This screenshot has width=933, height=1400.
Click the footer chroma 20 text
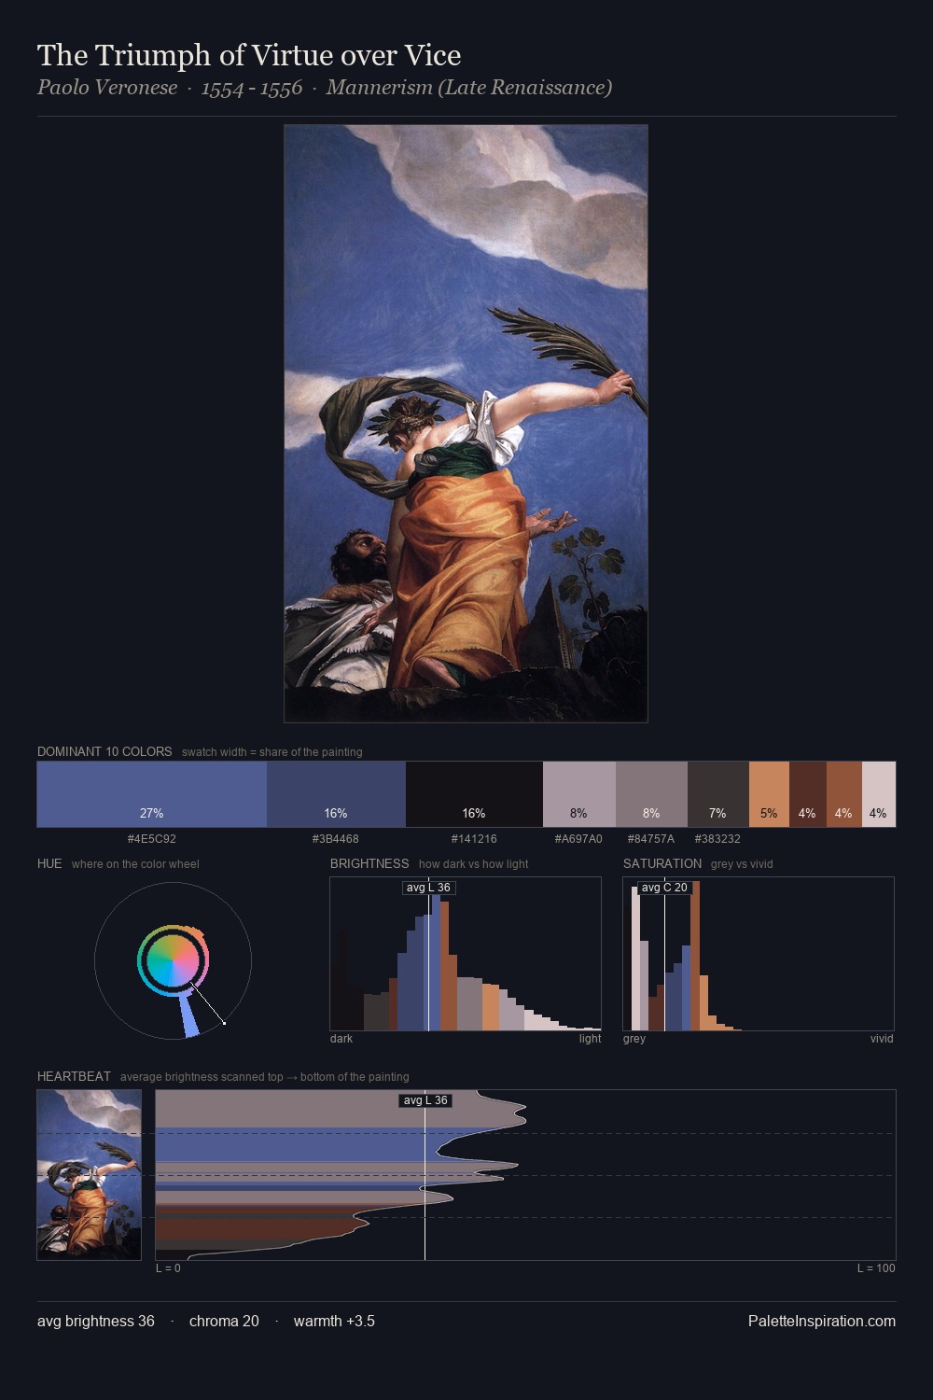click(x=224, y=1321)
